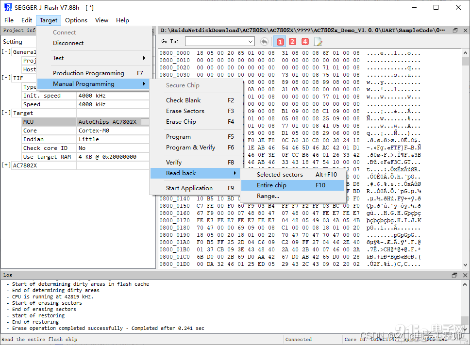Click the address 0800_0000 row
The height and width of the screenshot is (345, 470).
click(x=290, y=53)
